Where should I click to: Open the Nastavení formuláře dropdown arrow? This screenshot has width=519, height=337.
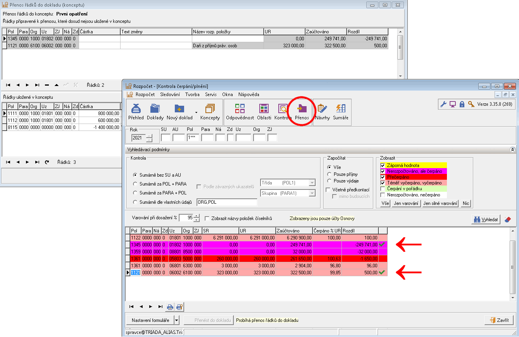177,320
